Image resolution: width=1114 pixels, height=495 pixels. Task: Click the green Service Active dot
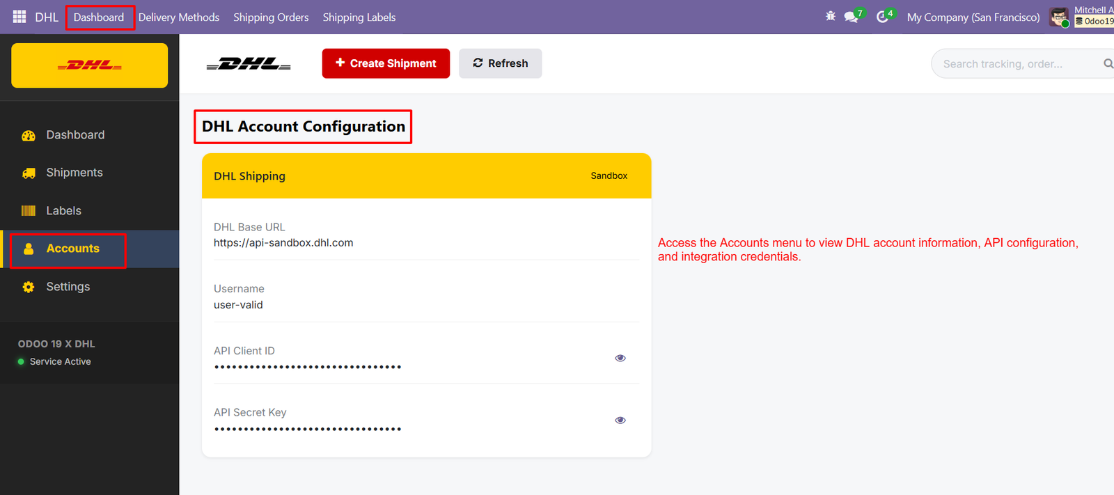click(x=21, y=361)
